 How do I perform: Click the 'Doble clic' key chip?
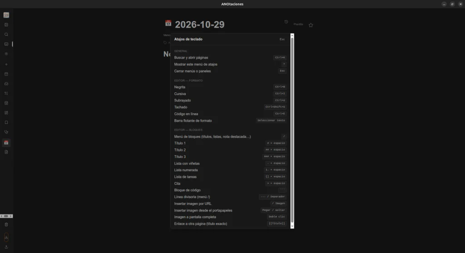point(277,217)
